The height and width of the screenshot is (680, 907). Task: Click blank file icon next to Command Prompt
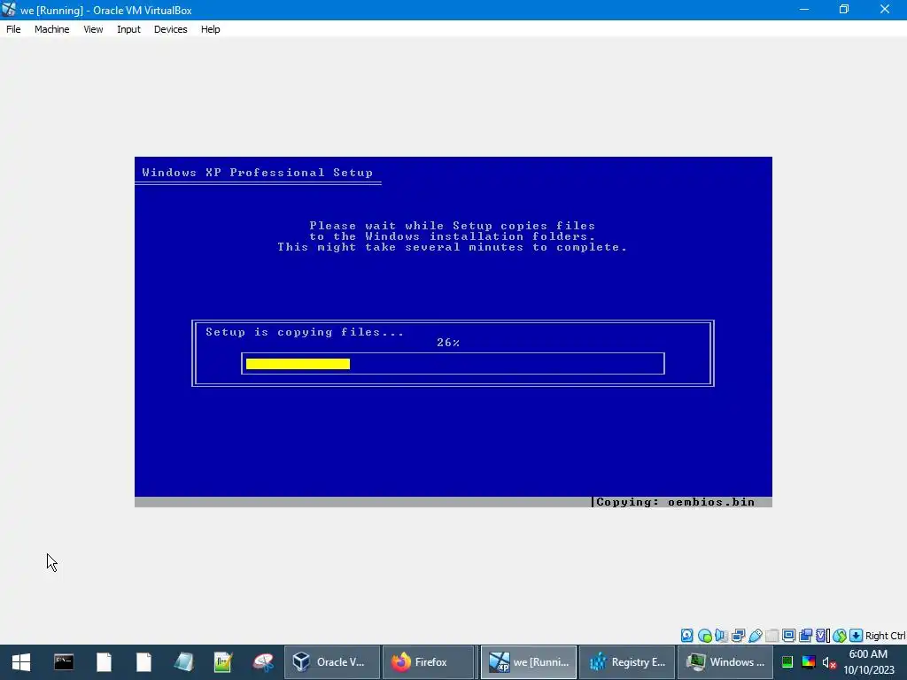[x=105, y=662]
